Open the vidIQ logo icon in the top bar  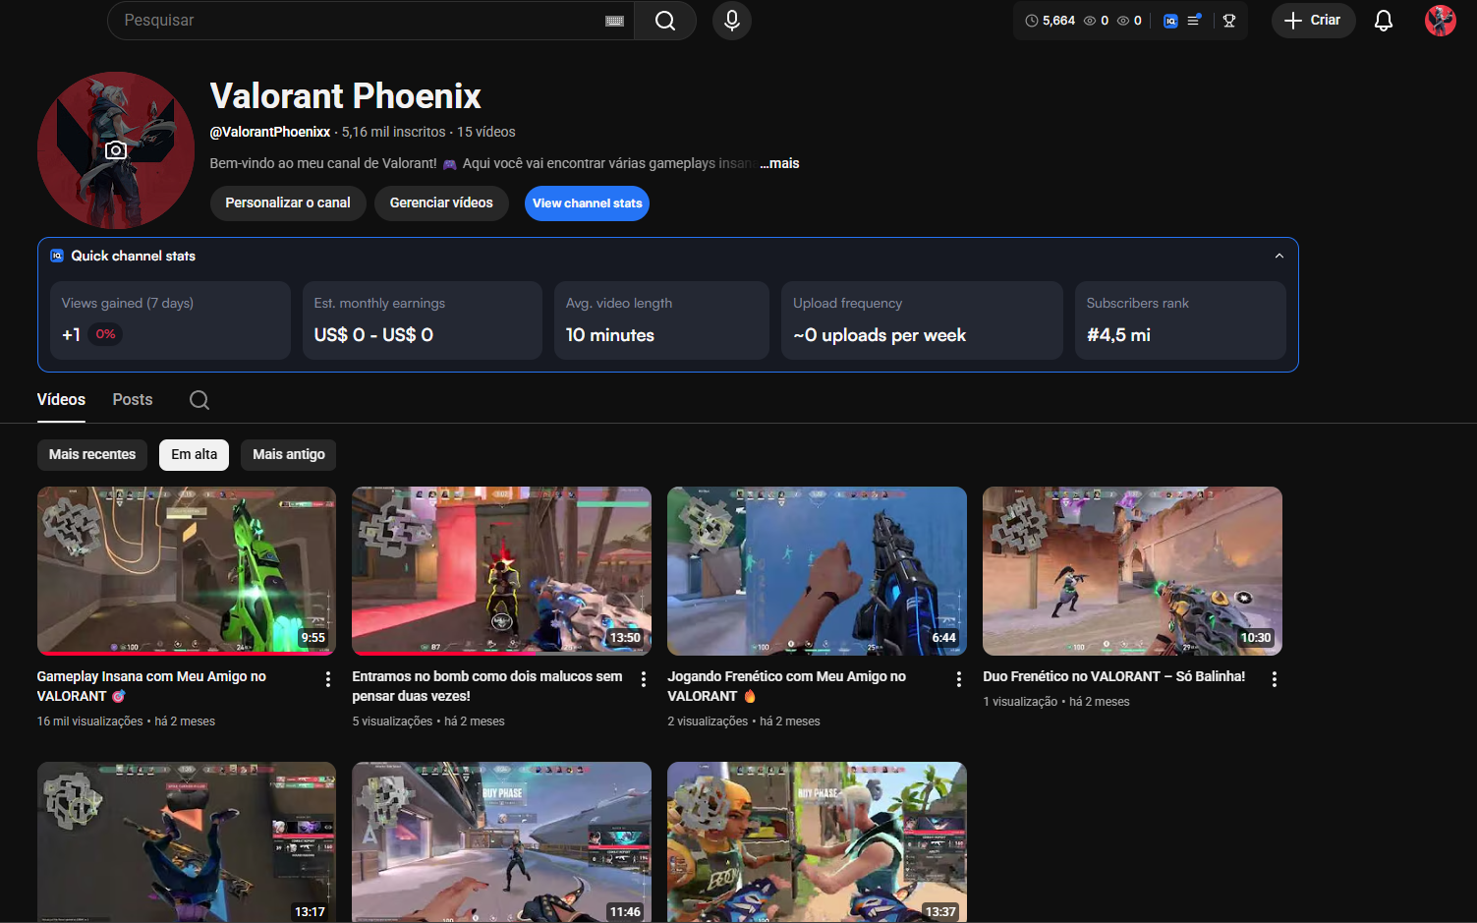[1170, 21]
